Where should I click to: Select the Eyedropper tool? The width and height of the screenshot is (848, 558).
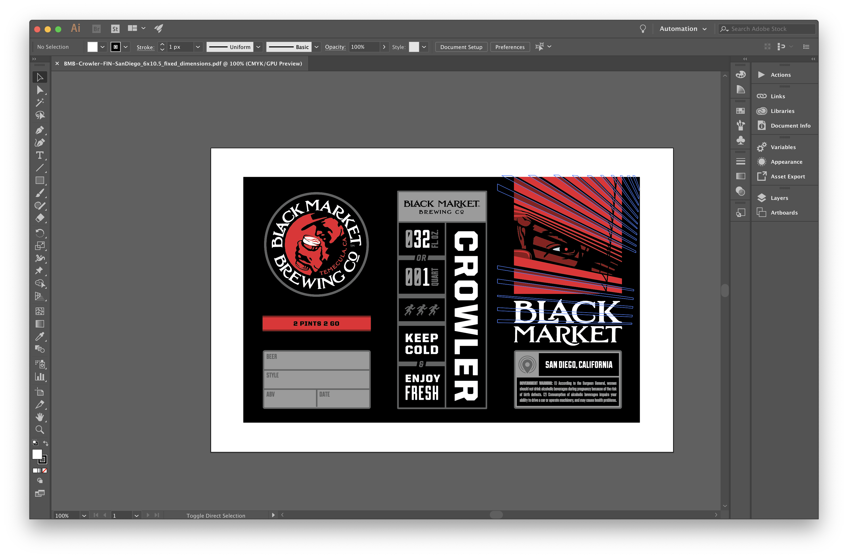40,337
